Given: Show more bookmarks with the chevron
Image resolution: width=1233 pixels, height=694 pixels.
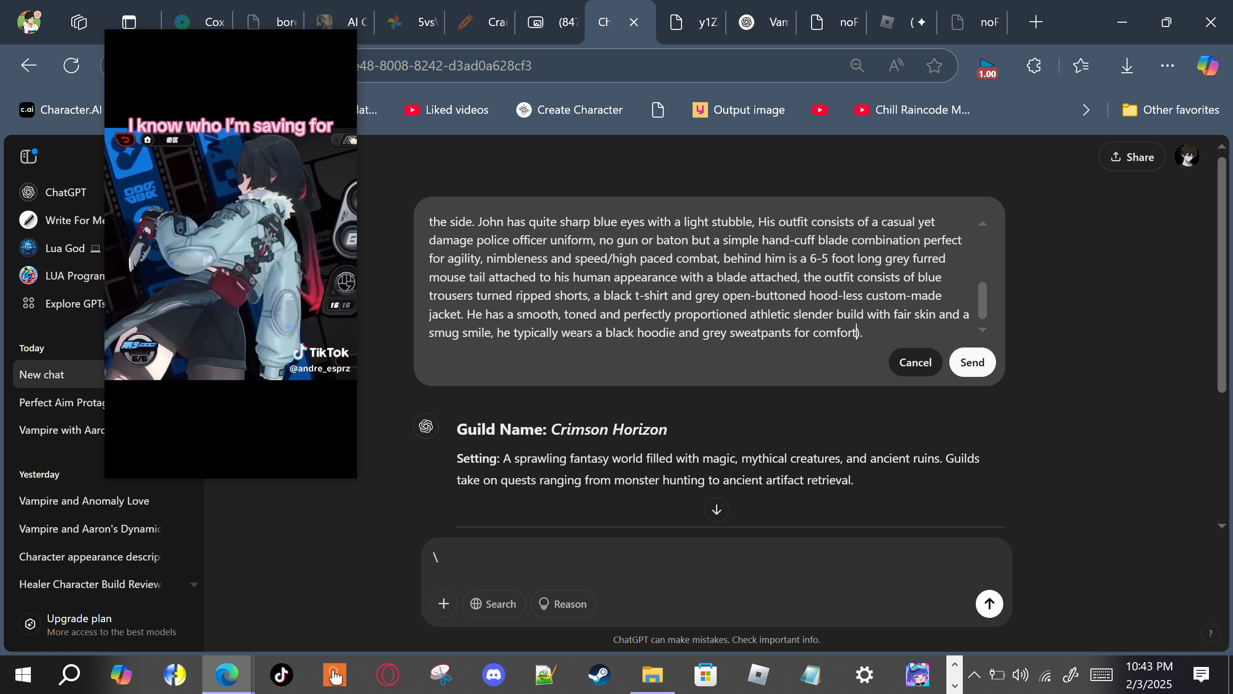Looking at the screenshot, I should click(x=1086, y=110).
